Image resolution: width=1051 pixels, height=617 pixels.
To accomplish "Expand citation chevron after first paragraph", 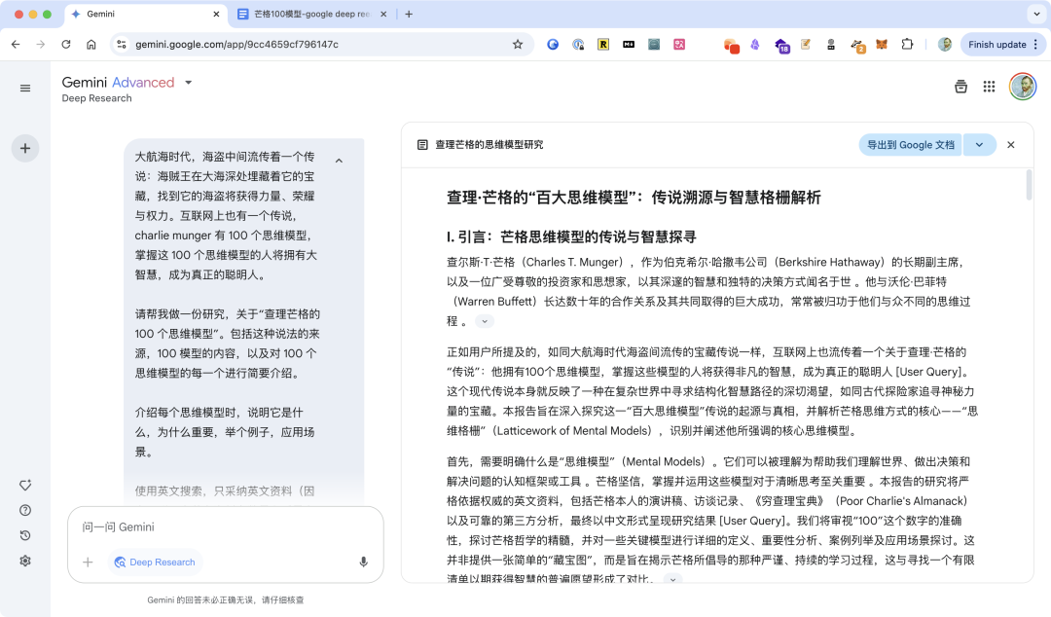I will click(x=485, y=321).
